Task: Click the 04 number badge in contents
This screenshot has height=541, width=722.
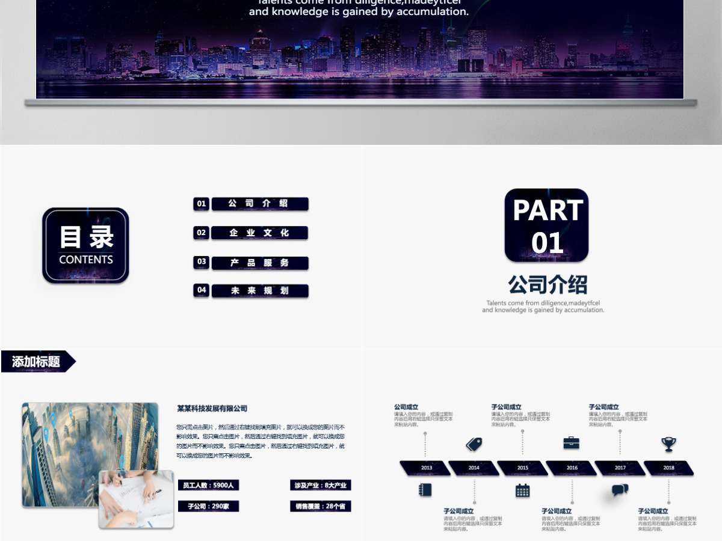Action: [202, 290]
